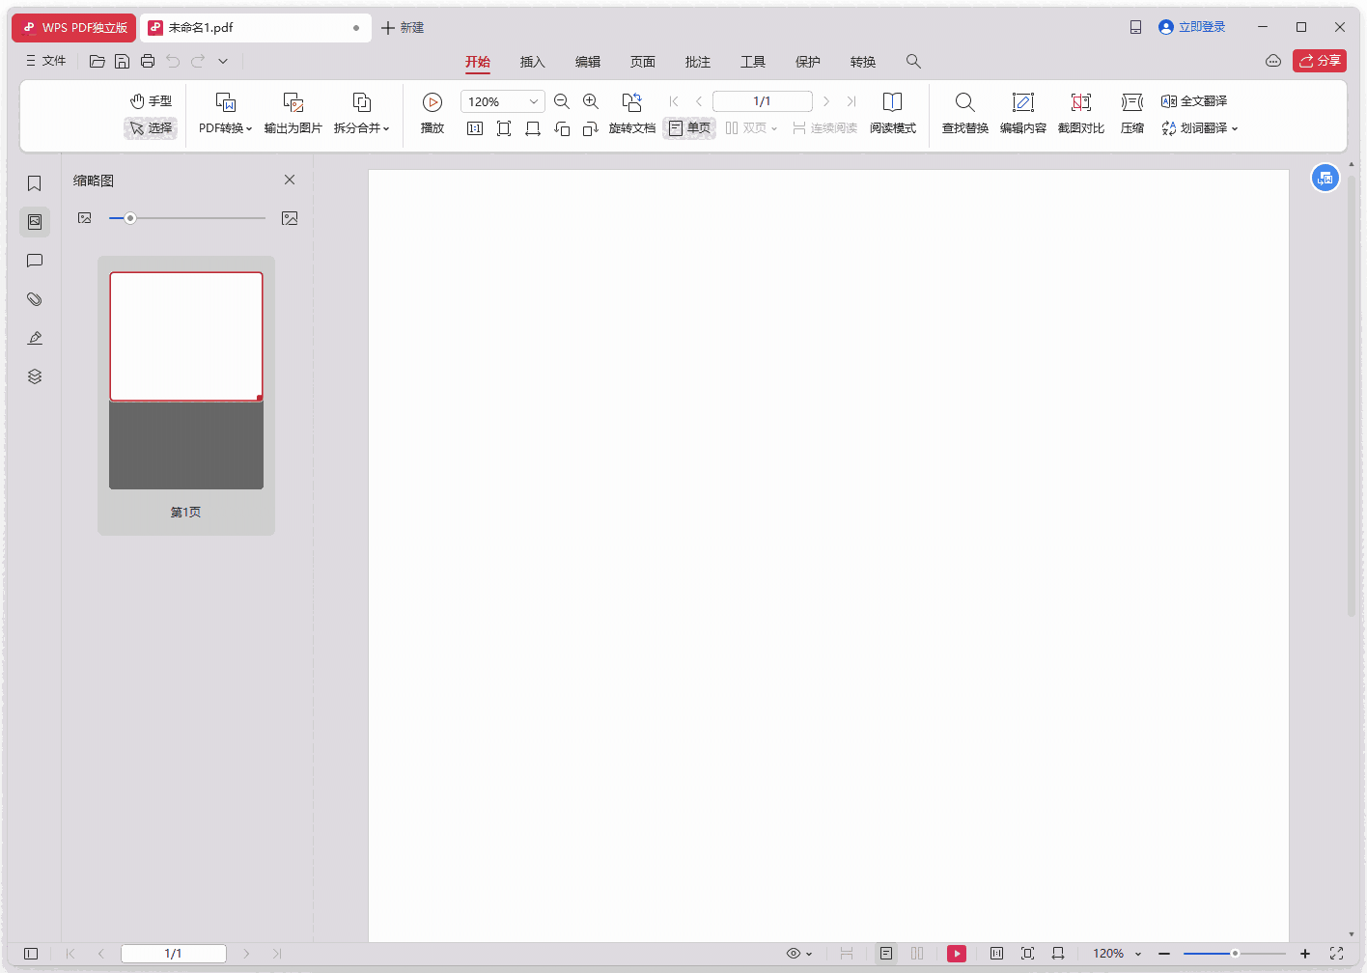
Task: Click the 压缩 icon
Action: click(1131, 114)
